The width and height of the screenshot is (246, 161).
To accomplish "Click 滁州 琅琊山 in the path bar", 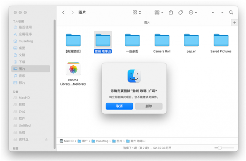I will (136, 141).
